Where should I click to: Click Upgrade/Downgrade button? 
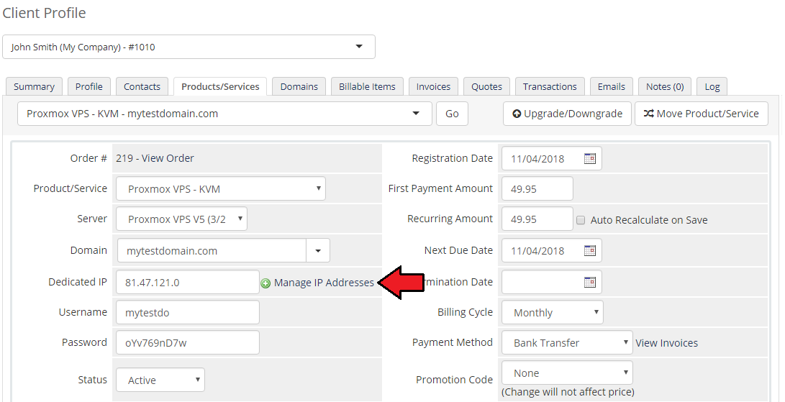(x=567, y=114)
